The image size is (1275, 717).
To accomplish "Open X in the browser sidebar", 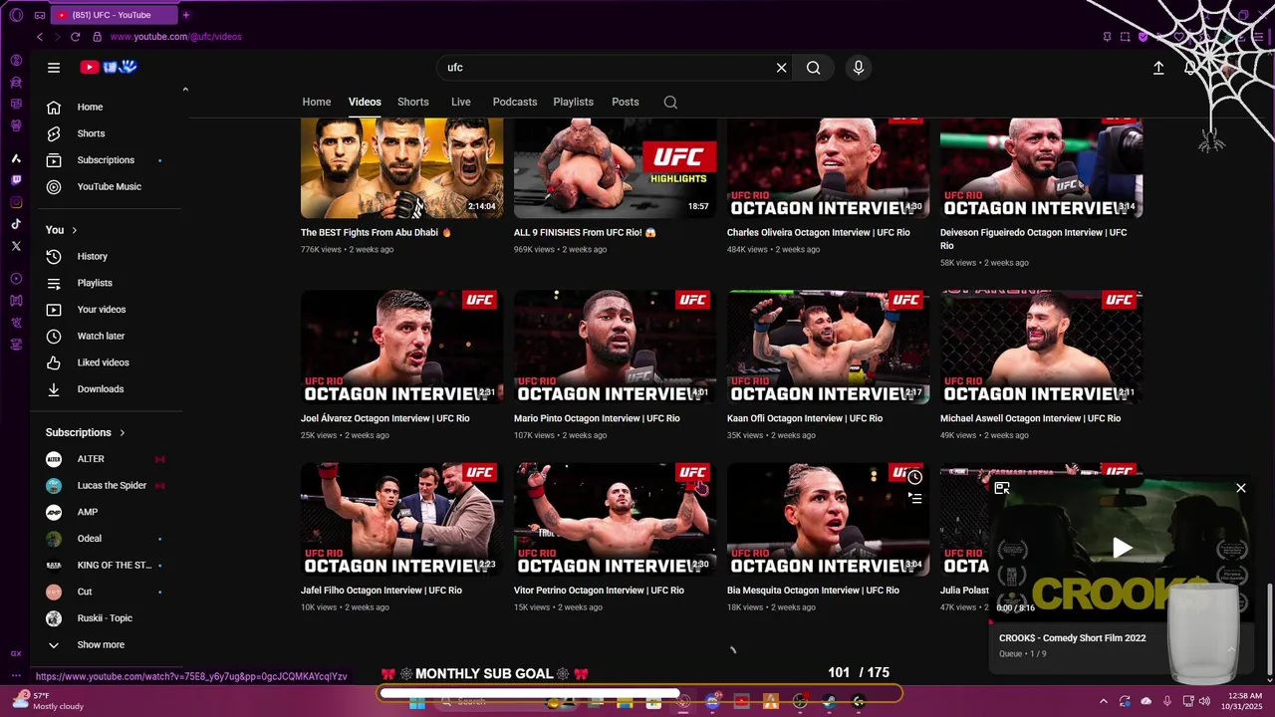I will 16,245.
